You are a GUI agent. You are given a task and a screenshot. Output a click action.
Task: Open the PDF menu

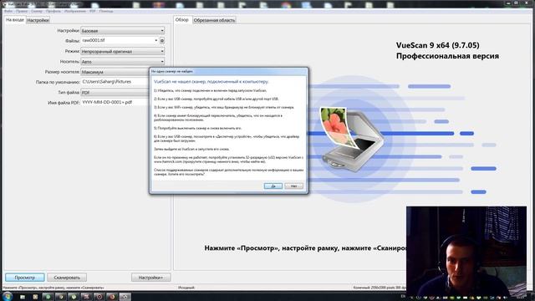(93, 11)
